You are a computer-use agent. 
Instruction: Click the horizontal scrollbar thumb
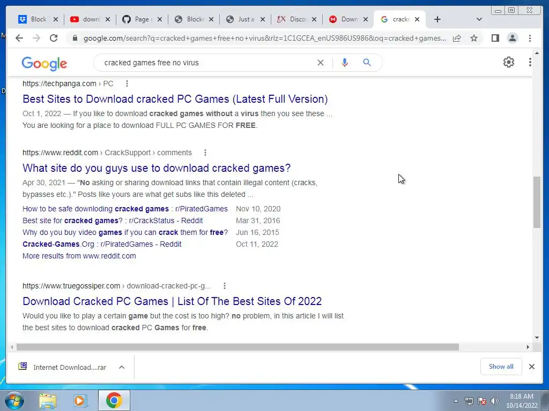pos(238,347)
